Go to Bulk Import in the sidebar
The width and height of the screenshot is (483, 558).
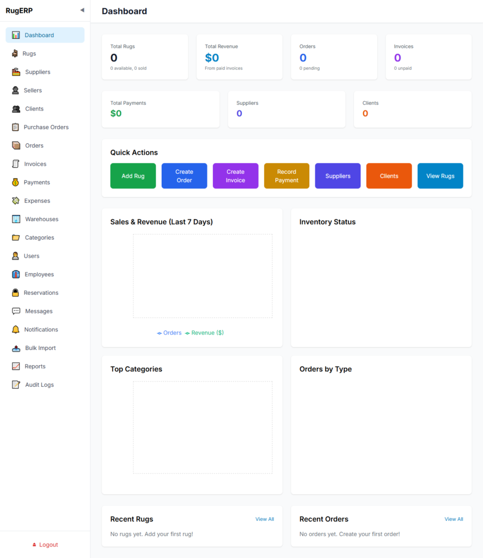[x=40, y=348]
